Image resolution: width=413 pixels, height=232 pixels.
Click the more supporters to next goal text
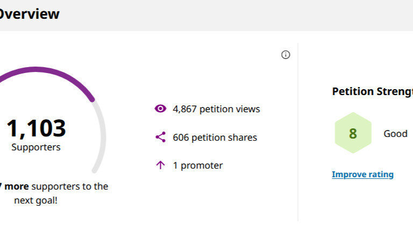tap(54, 186)
